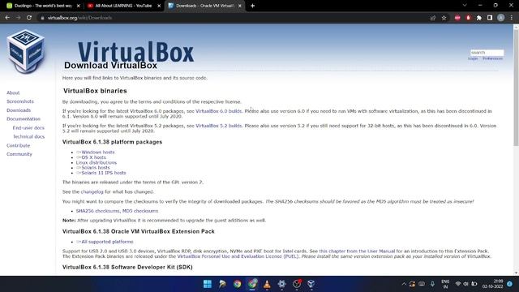Close the Downloads Oracle VM VirtualBox tab
Viewport: 519px width, 292px height.
[240, 6]
